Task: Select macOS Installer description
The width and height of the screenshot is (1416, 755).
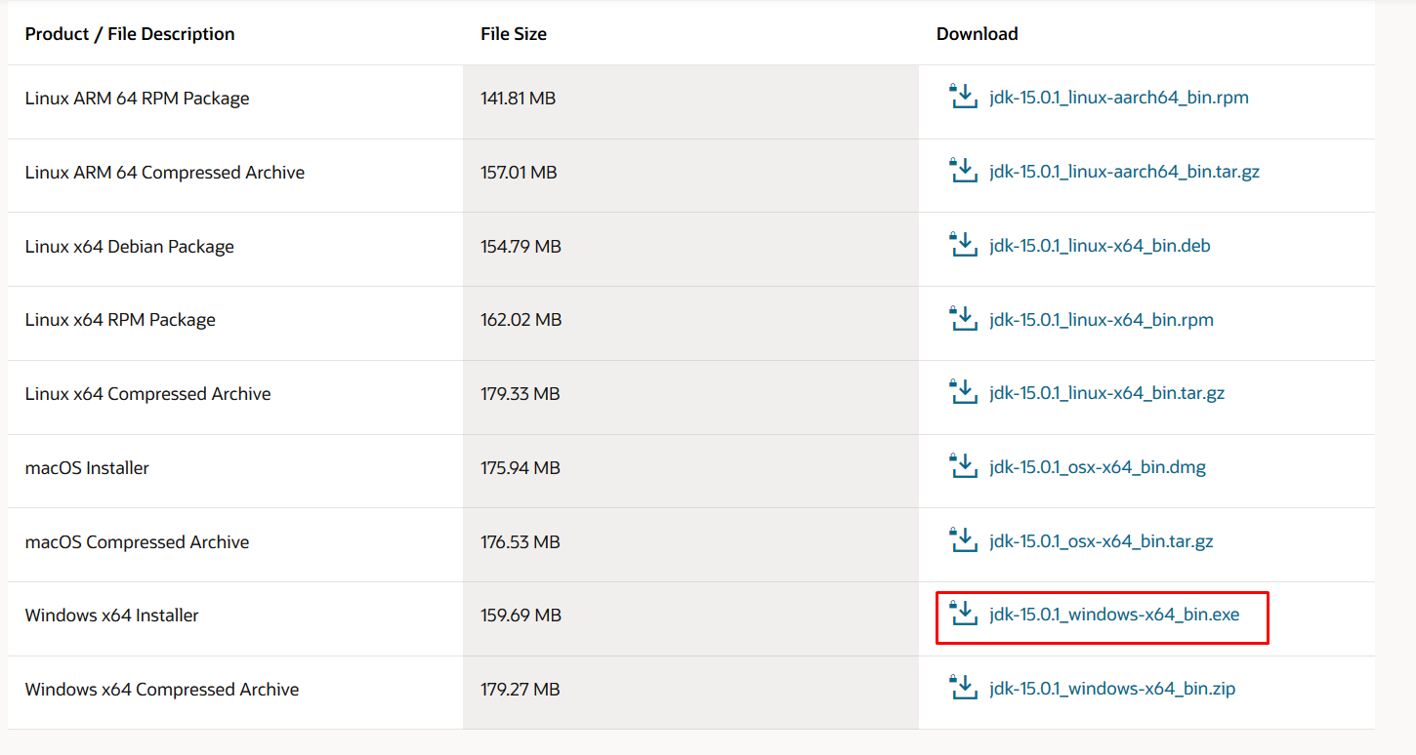Action: [87, 468]
